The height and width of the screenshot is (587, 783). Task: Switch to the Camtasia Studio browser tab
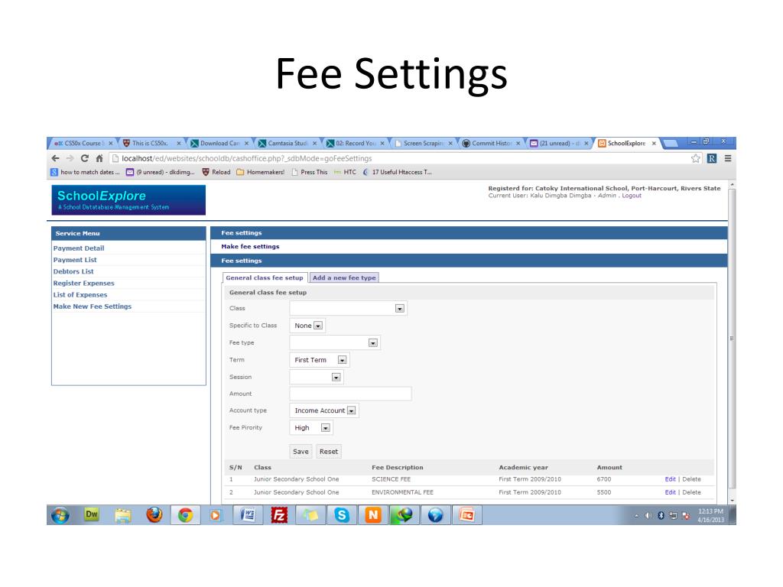tap(288, 143)
